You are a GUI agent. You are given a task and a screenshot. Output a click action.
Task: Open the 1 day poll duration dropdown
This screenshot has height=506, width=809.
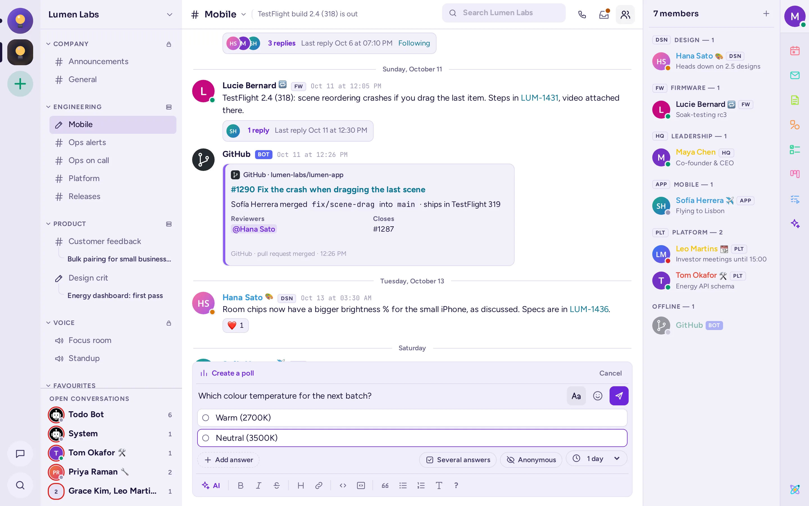596,458
